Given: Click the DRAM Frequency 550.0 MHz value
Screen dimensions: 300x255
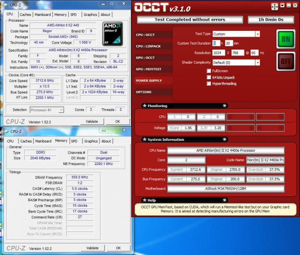Looking at the screenshot, I should click(80, 177).
